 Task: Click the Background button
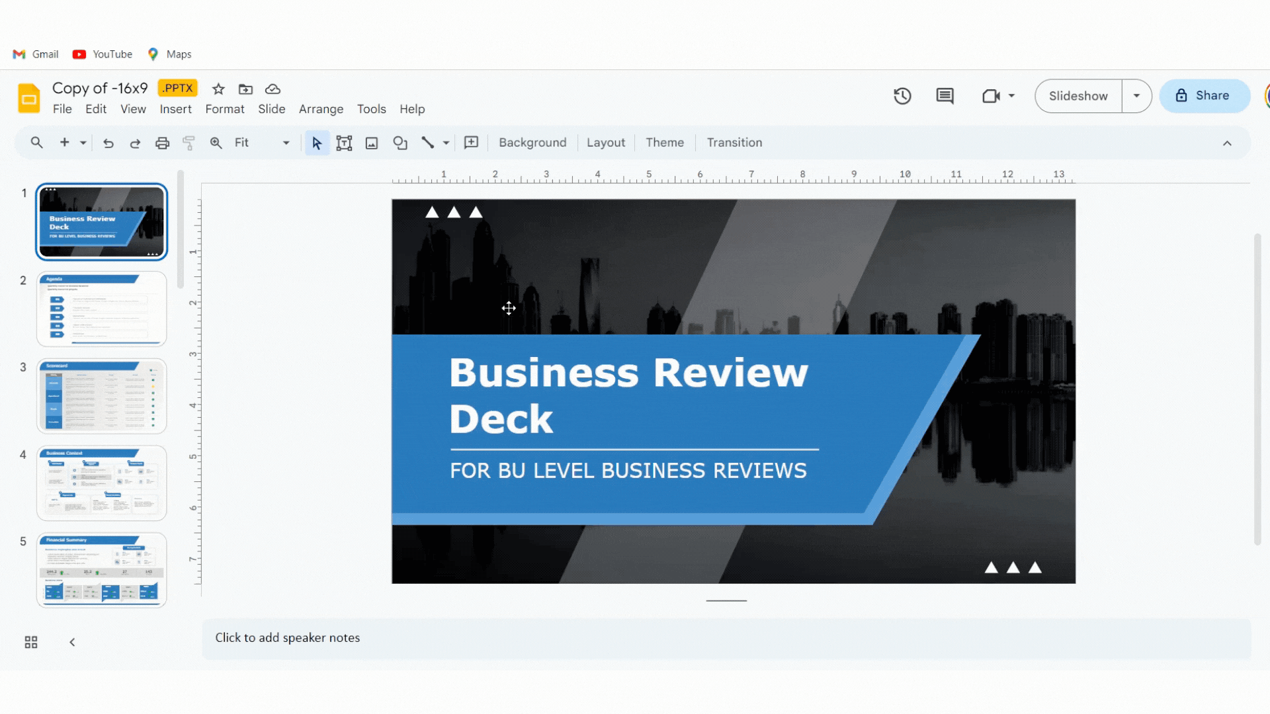tap(533, 142)
